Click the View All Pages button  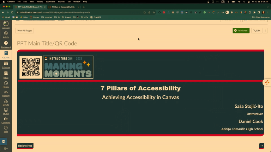coord(25,31)
